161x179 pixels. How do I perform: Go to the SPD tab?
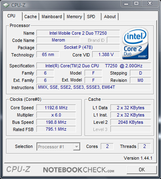[x=93, y=17]
